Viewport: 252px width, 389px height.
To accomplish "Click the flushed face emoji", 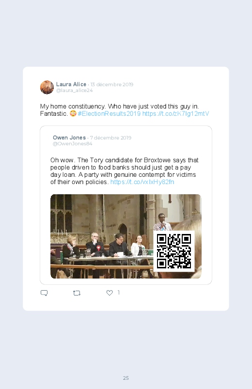I will (x=73, y=114).
